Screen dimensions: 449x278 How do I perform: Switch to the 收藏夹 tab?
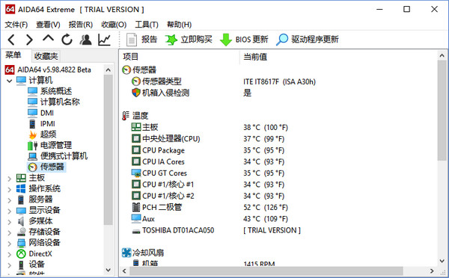click(46, 56)
